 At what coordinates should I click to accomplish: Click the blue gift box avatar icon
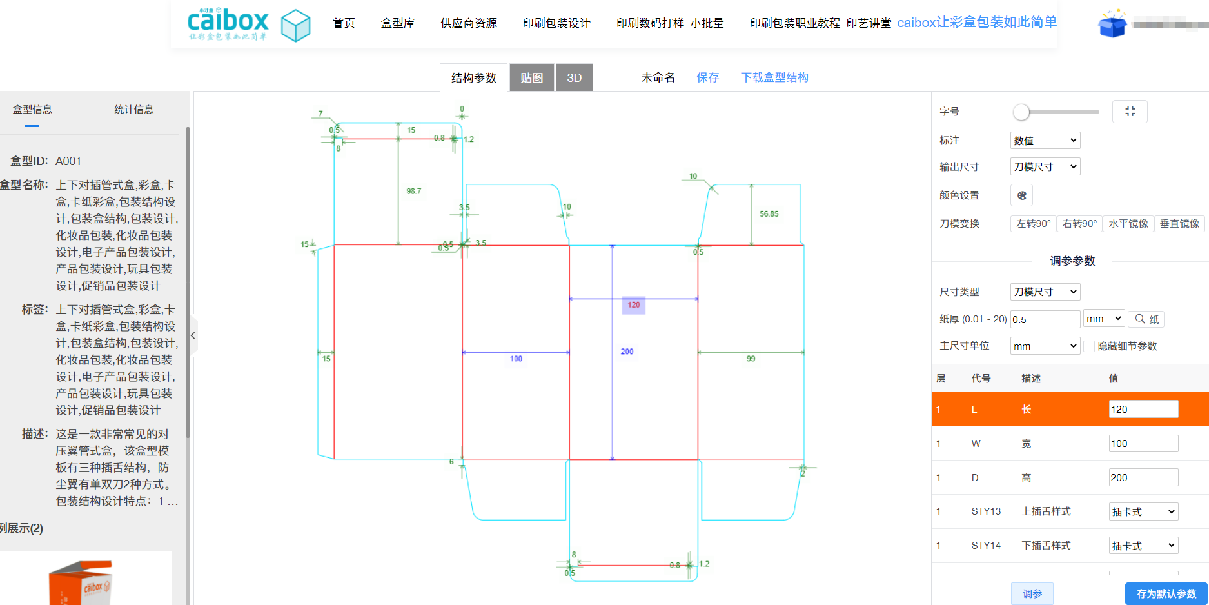click(1112, 24)
